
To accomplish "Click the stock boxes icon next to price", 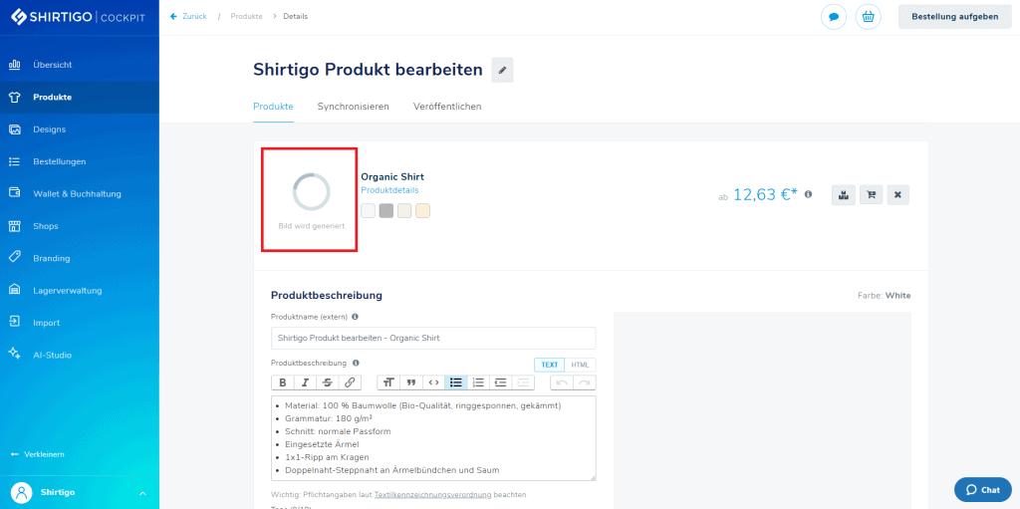I will pos(844,195).
